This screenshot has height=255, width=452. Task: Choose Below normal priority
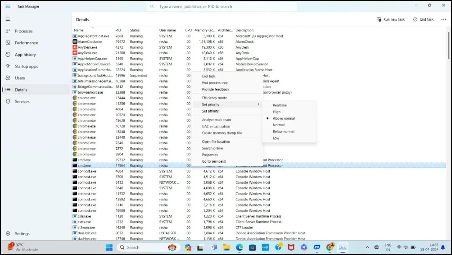pyautogui.click(x=283, y=132)
